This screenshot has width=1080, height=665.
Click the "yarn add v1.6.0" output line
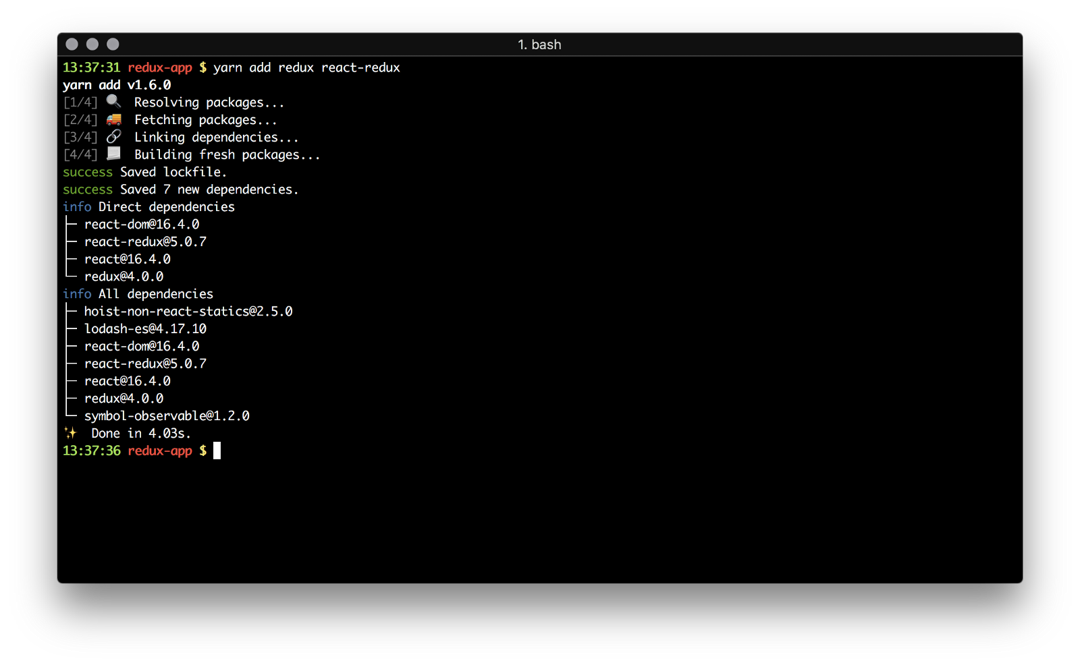(x=117, y=85)
